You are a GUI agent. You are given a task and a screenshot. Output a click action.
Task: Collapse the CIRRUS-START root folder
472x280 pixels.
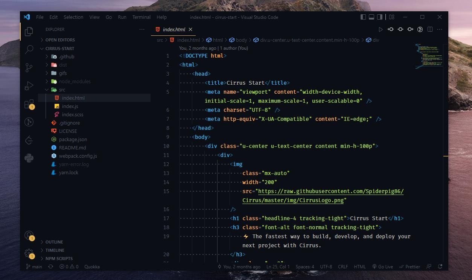click(94, 49)
